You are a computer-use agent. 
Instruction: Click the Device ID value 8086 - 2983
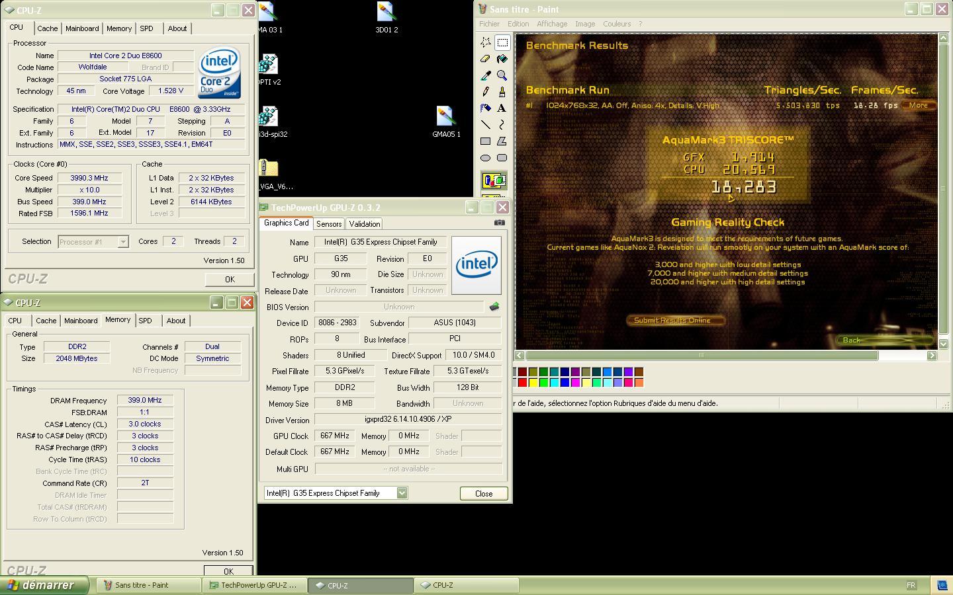click(x=338, y=323)
